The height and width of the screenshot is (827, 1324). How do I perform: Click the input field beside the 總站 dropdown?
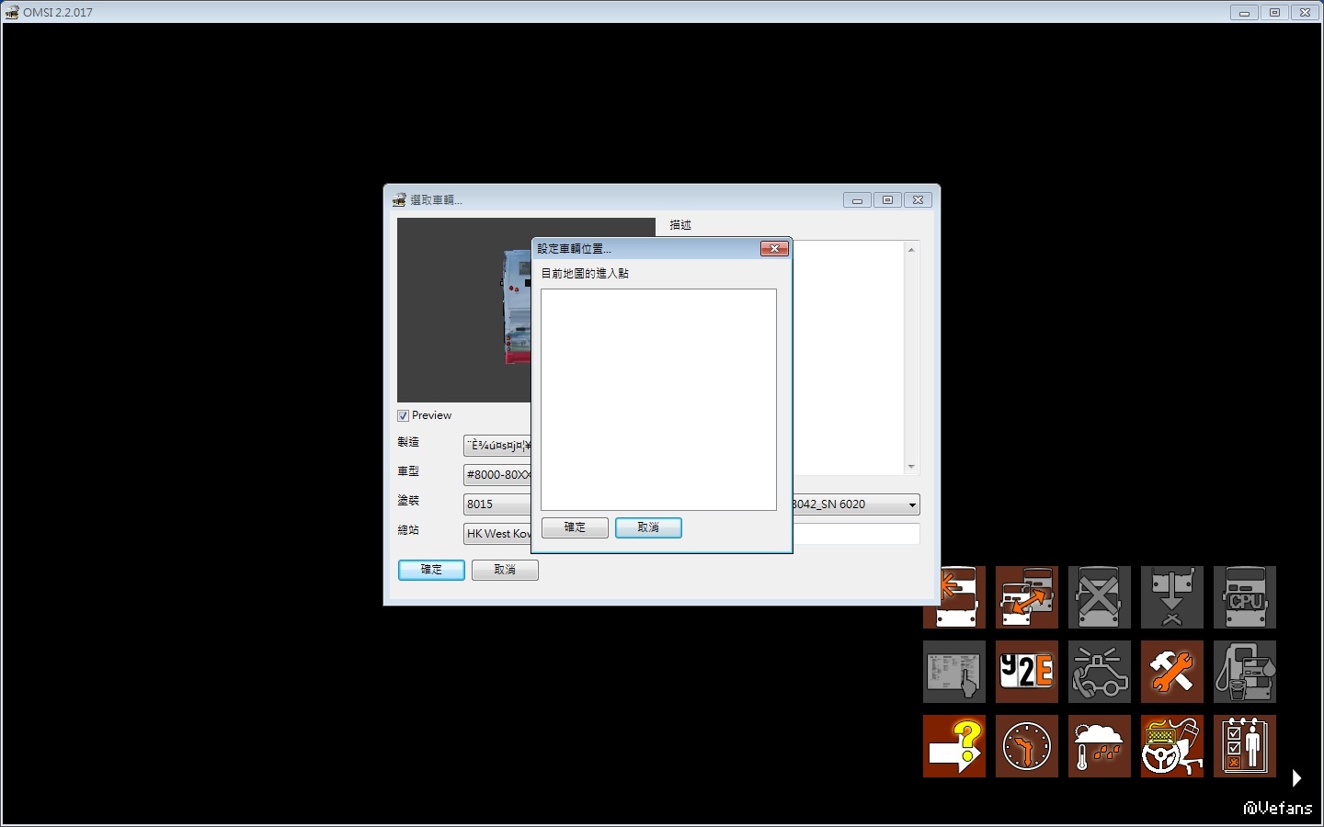point(856,534)
